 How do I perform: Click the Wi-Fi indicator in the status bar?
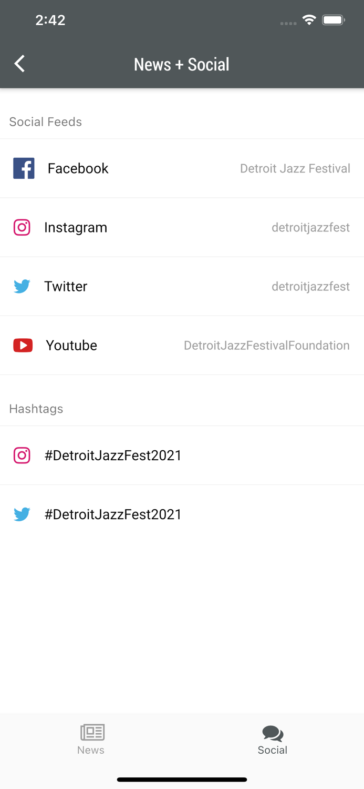pos(309,19)
